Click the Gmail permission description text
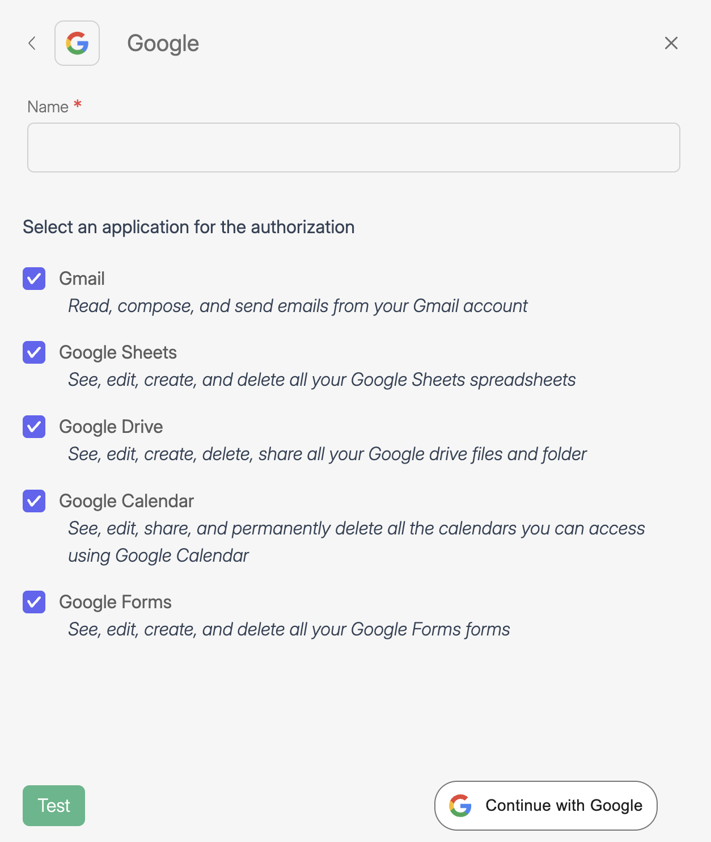The height and width of the screenshot is (842, 711). (x=298, y=306)
